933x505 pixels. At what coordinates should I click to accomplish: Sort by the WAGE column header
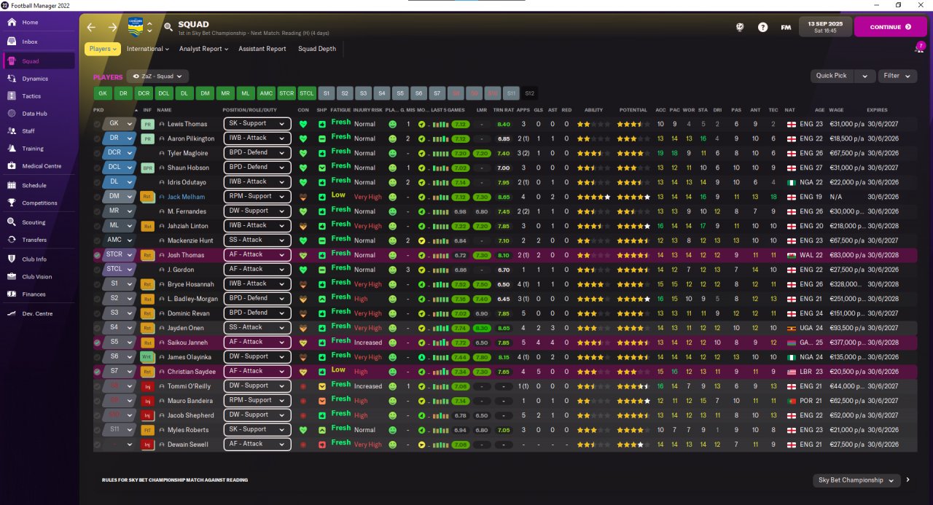[x=836, y=110]
